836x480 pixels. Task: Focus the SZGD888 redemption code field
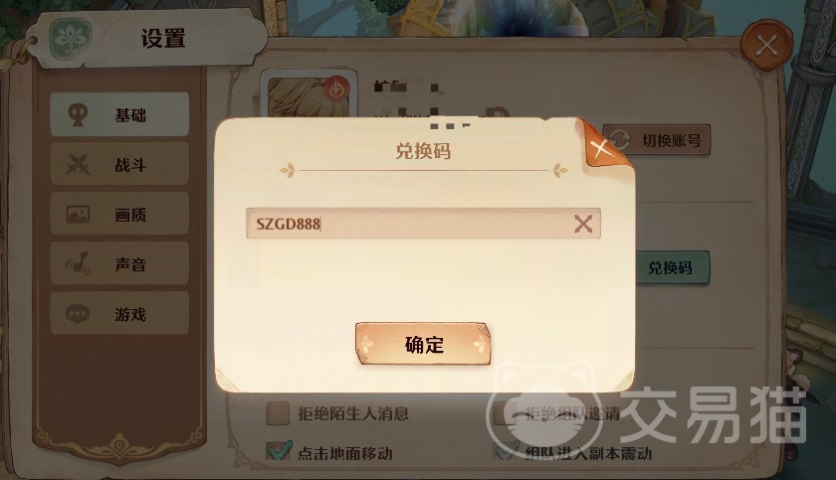point(423,224)
